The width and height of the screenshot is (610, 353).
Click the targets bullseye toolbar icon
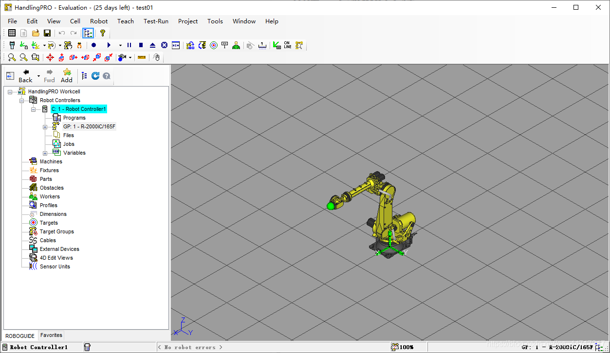click(214, 45)
